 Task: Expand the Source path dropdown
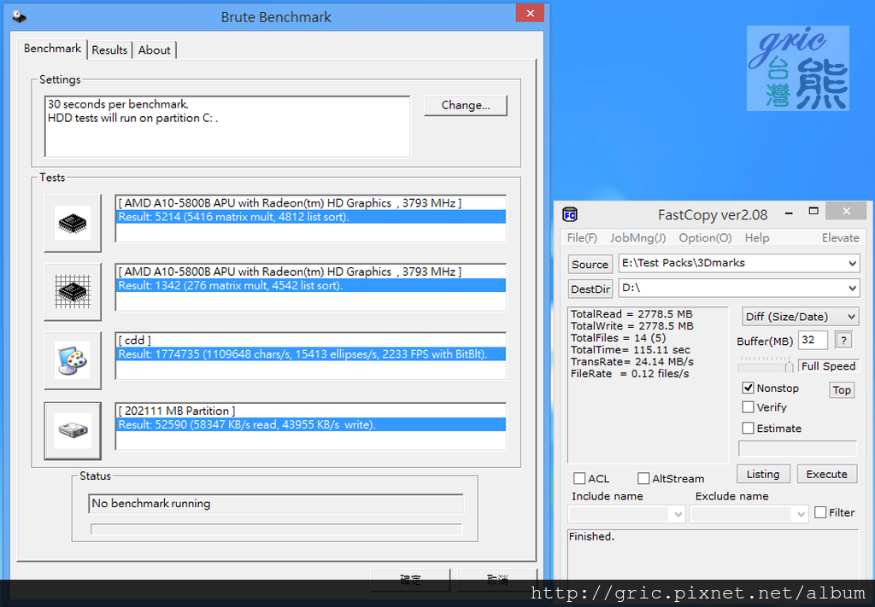tap(852, 263)
